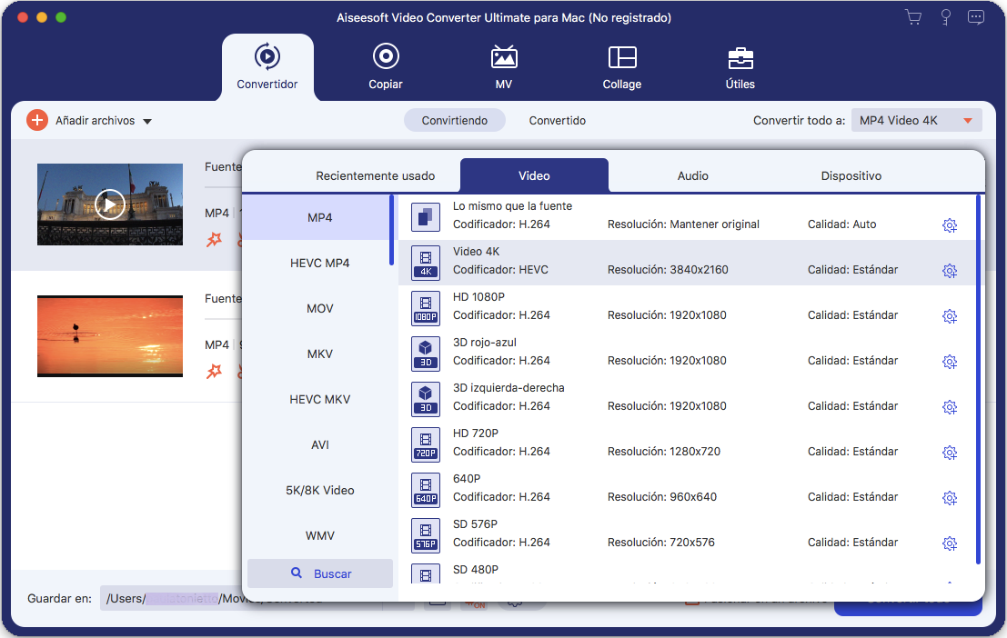Open settings gear for 640P

(x=949, y=498)
